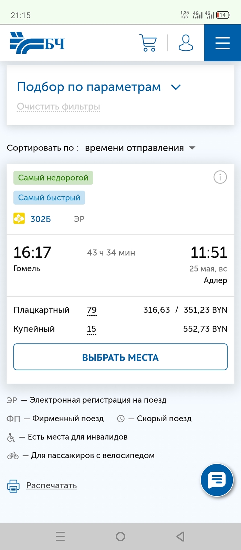Click Очистить фильтры link

coord(59,107)
